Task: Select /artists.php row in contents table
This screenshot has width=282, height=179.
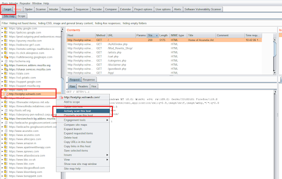Action: coord(164,52)
